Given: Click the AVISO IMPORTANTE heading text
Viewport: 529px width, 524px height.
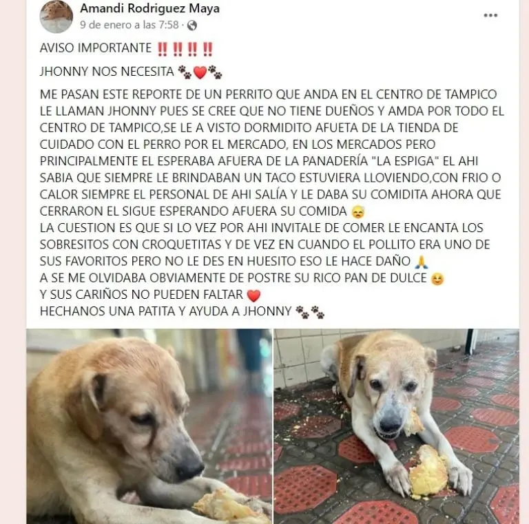Looking at the screenshot, I should click(96, 48).
